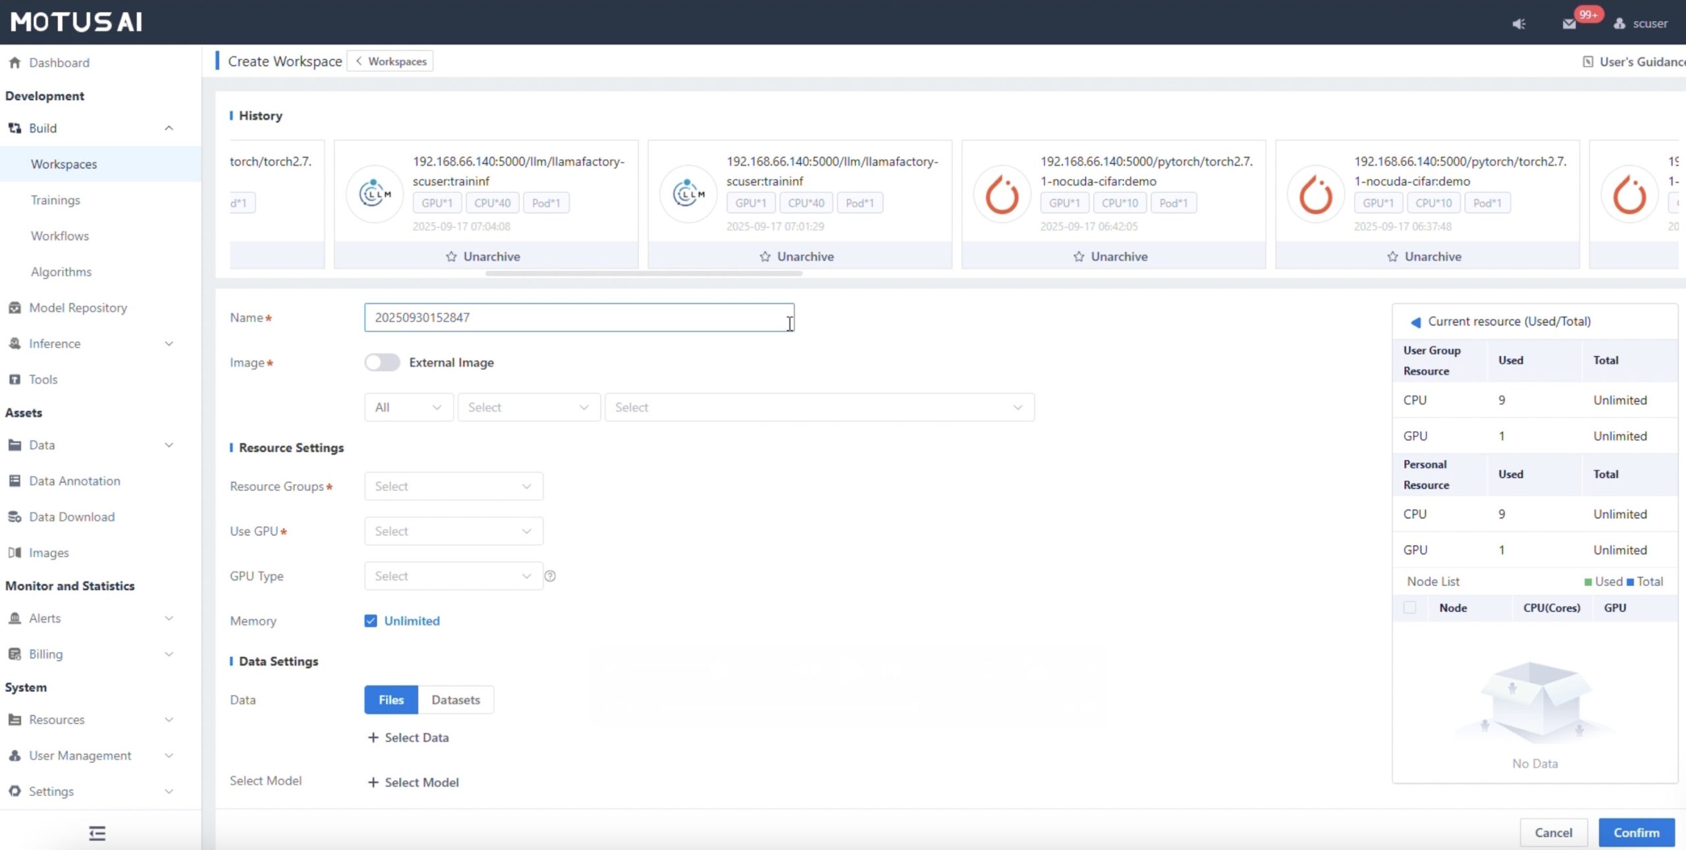Open the Use GPU dropdown
Screen dimensions: 1686x850
(x=453, y=531)
